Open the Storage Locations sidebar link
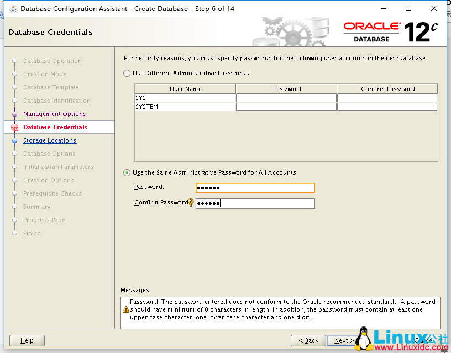The height and width of the screenshot is (353, 451). click(x=49, y=140)
